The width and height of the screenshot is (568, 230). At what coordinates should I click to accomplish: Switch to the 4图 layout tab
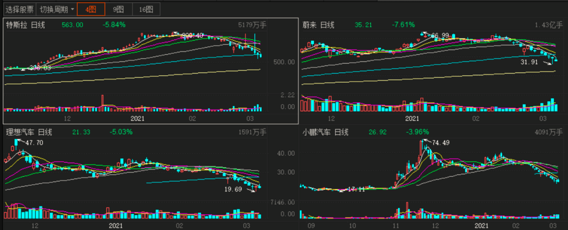(90, 9)
